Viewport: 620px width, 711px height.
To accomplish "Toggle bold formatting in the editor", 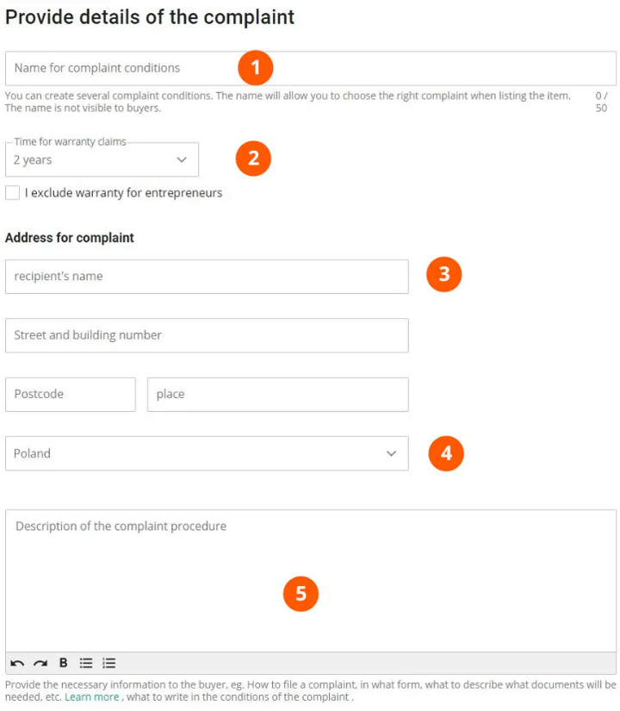I will pyautogui.click(x=63, y=663).
